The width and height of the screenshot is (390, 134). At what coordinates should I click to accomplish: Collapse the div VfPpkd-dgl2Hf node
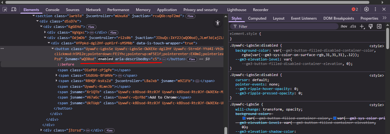coord(49,43)
